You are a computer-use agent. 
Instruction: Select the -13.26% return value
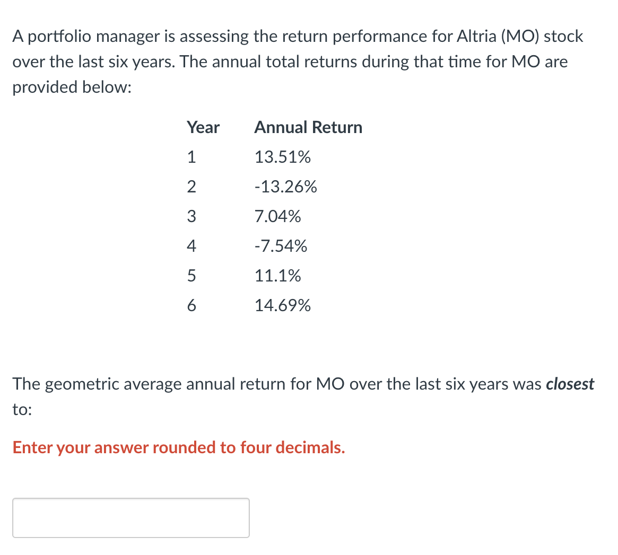285,187
